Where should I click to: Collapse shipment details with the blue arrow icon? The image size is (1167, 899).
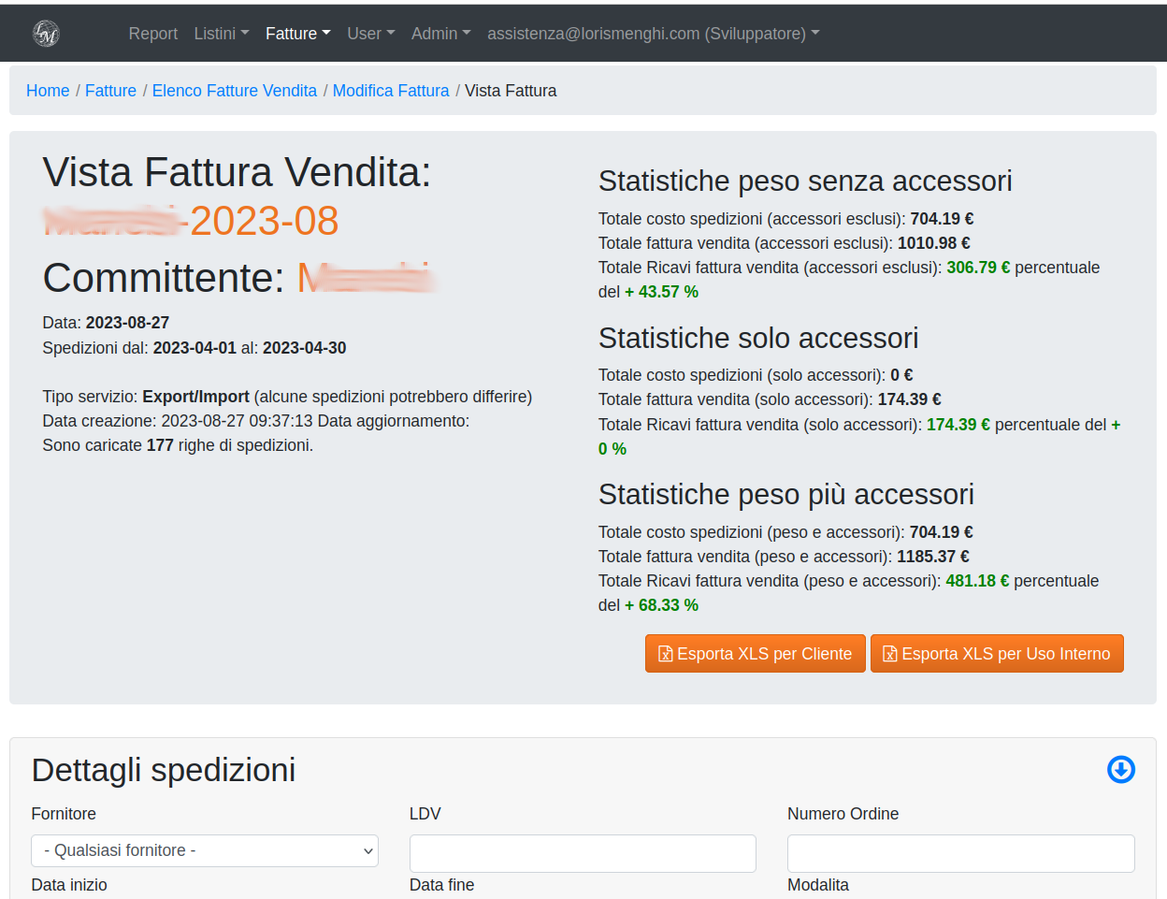[x=1120, y=769]
